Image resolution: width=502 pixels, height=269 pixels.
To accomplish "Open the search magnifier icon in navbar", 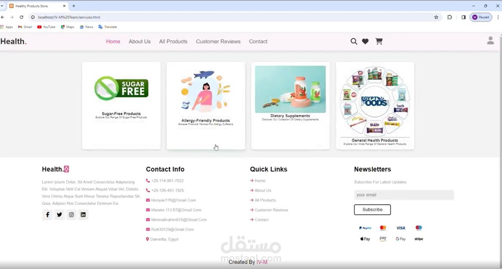I will click(354, 41).
